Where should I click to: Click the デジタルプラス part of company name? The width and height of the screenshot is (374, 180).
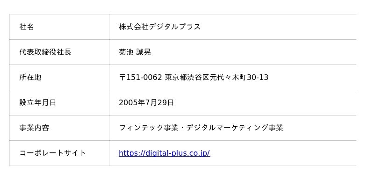point(174,27)
